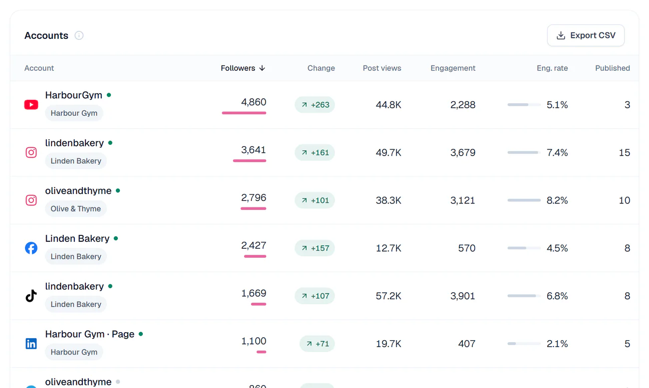Image resolution: width=649 pixels, height=388 pixels.
Task: Click the 5.1% engagement rate bar for HarbourGym
Action: pyautogui.click(x=524, y=105)
